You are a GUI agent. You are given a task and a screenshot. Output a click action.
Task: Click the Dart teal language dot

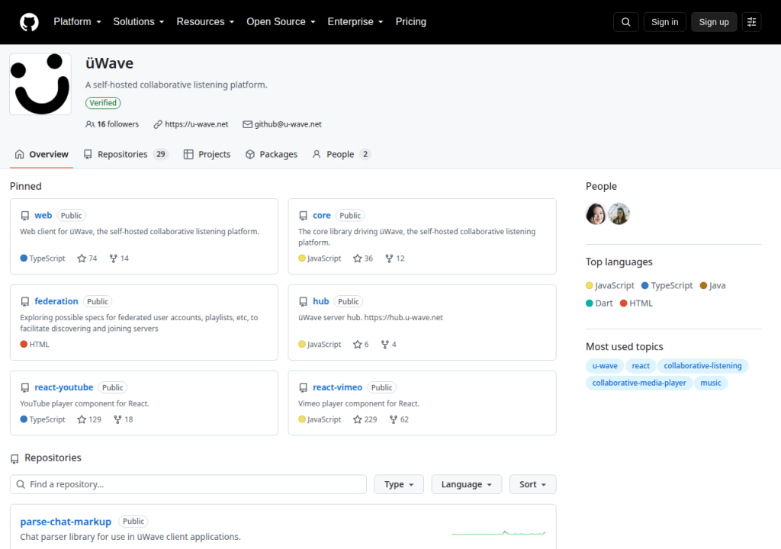coord(590,303)
